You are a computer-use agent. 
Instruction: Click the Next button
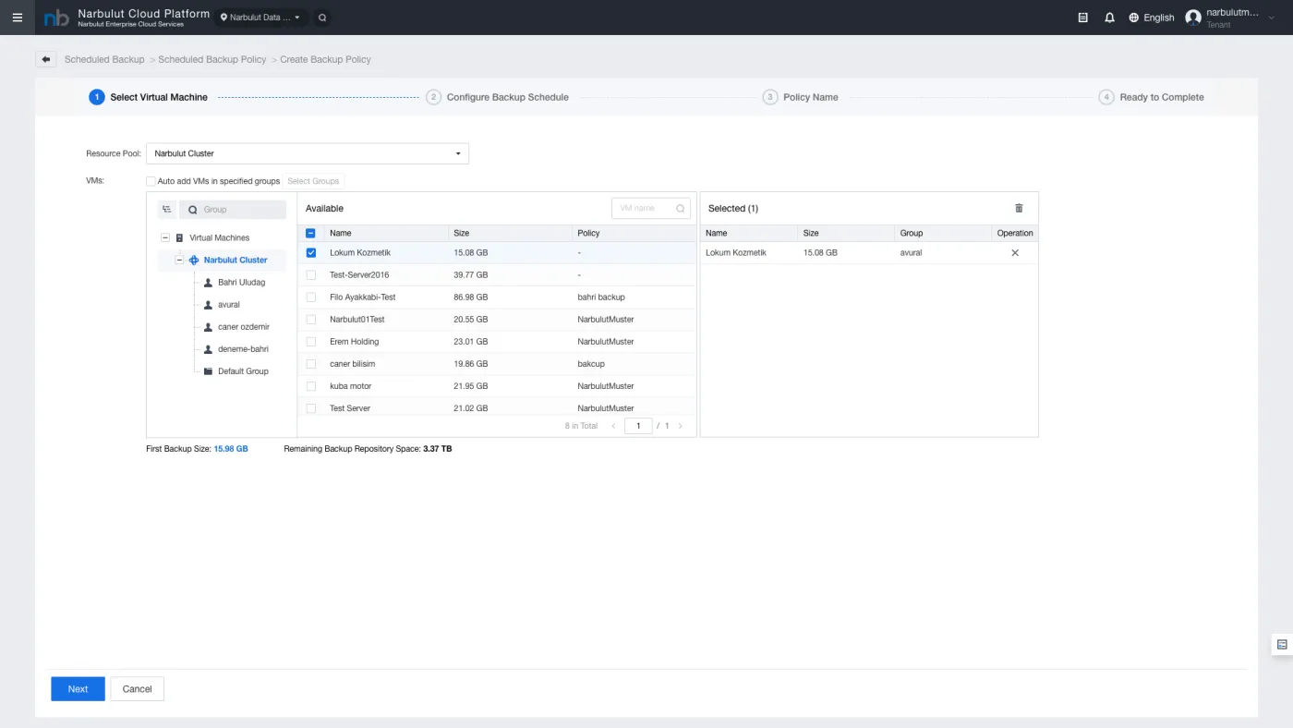(78, 689)
